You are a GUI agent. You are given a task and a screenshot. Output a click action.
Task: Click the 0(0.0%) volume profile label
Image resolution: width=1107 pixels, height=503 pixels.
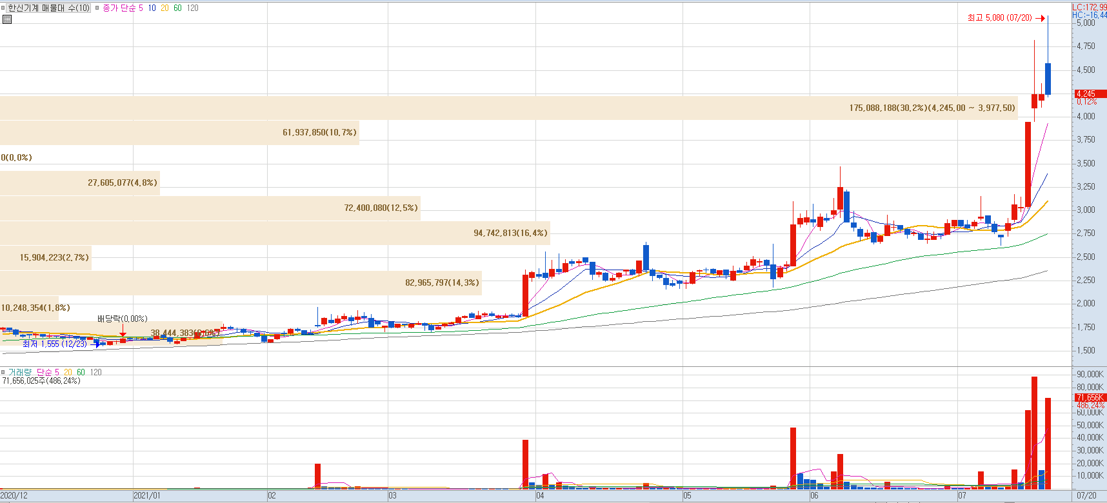(x=16, y=158)
